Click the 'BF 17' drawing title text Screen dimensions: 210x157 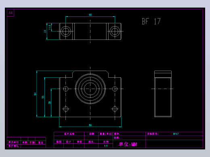pyautogui.click(x=151, y=21)
